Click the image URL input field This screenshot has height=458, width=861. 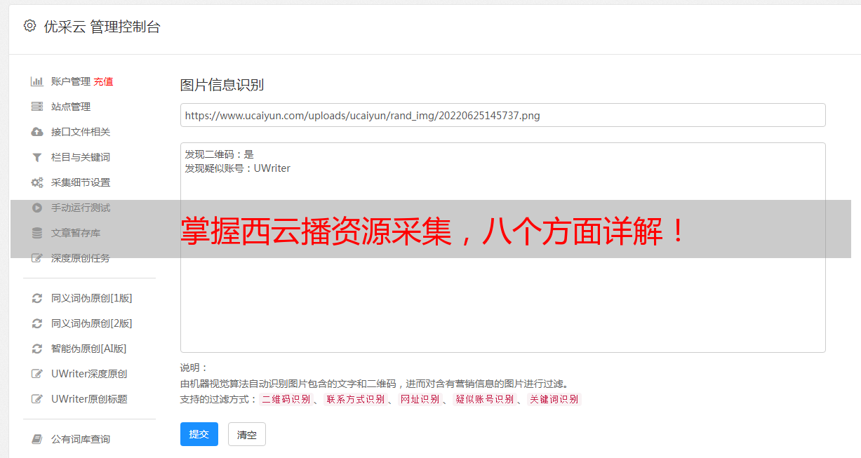(502, 115)
